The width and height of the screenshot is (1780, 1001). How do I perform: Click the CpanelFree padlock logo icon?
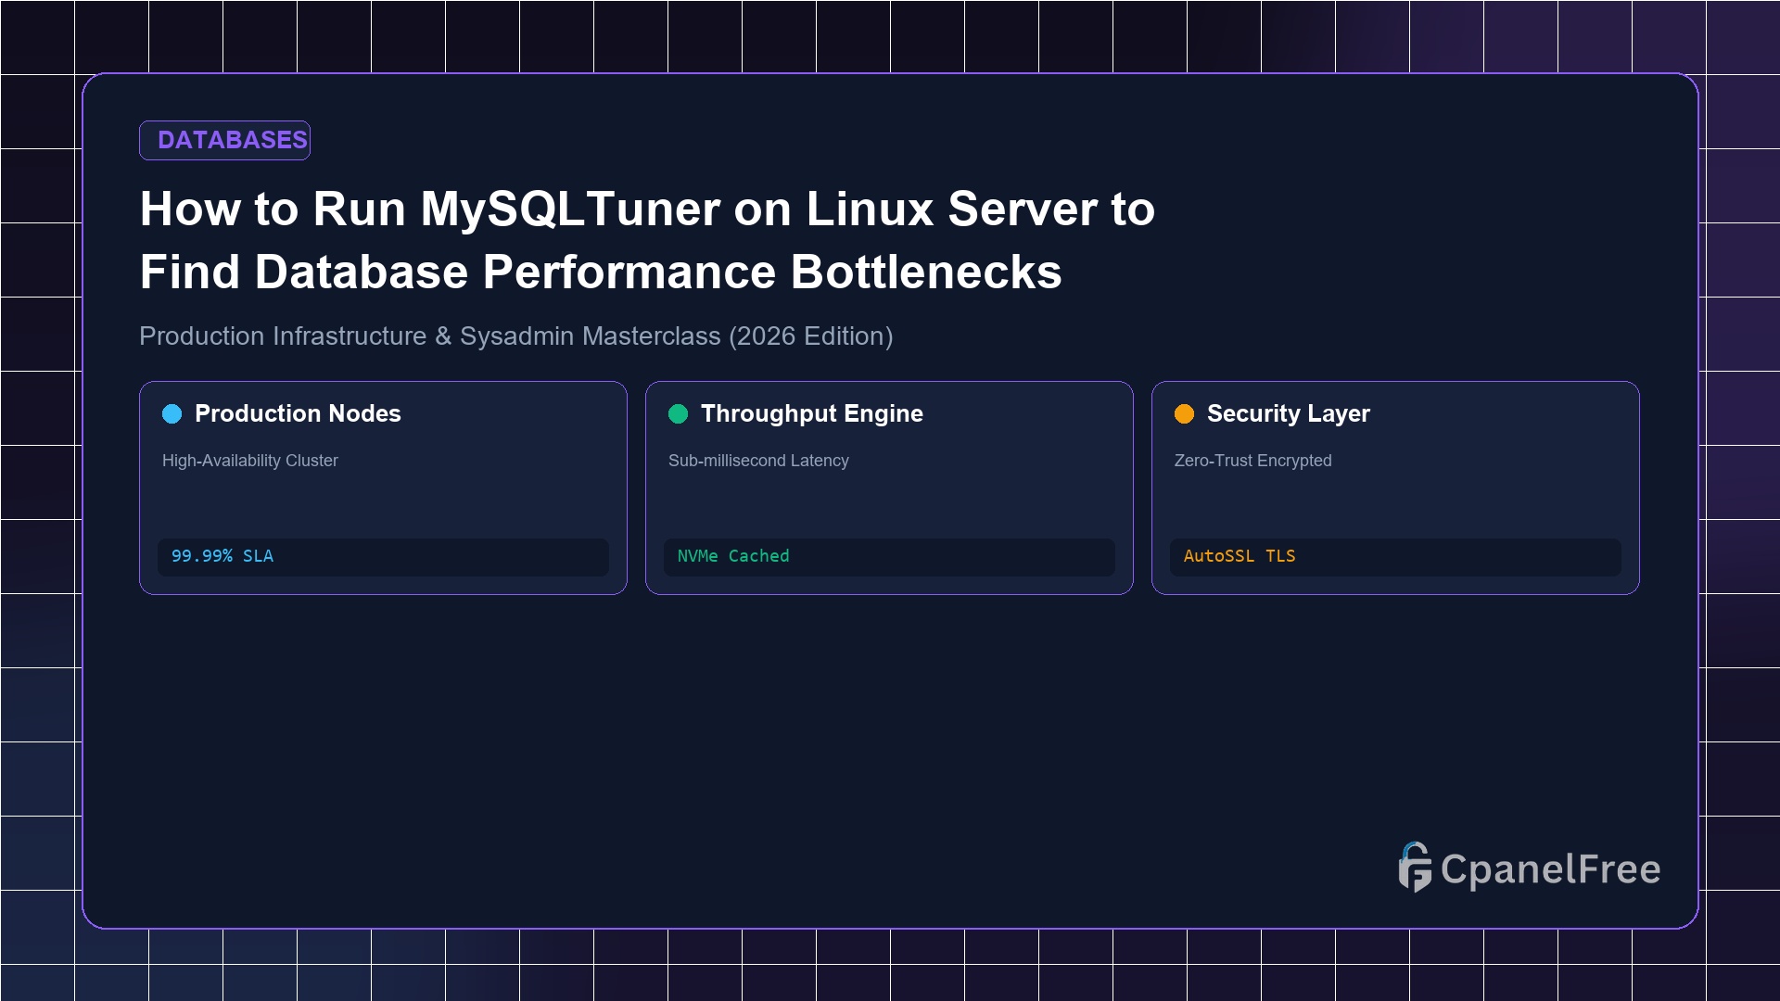click(1415, 868)
